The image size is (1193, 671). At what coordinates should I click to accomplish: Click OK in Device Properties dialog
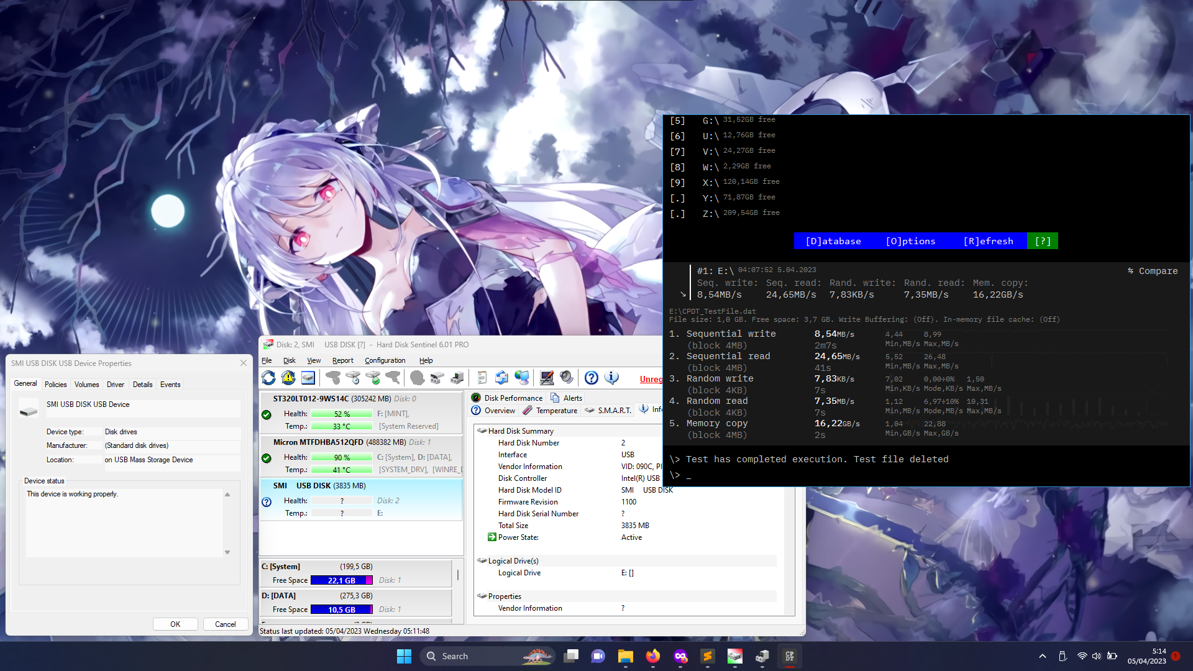pos(175,624)
